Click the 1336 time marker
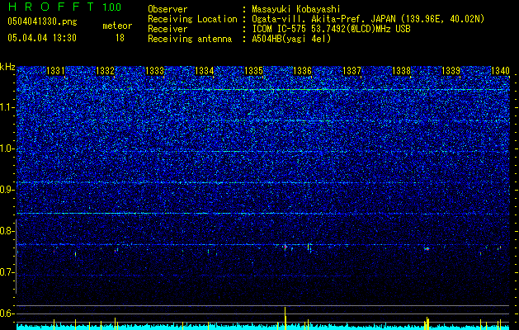The width and height of the screenshot is (519, 330). click(303, 71)
